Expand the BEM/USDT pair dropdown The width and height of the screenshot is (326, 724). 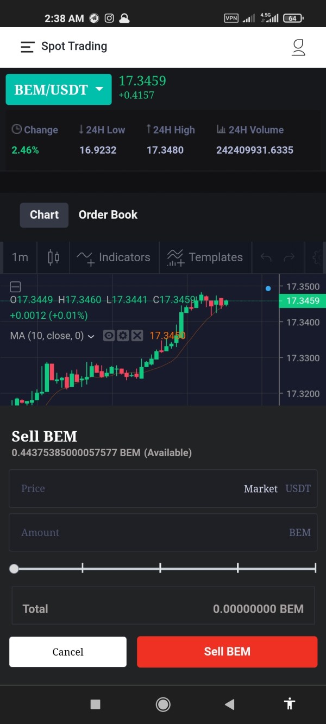(59, 90)
